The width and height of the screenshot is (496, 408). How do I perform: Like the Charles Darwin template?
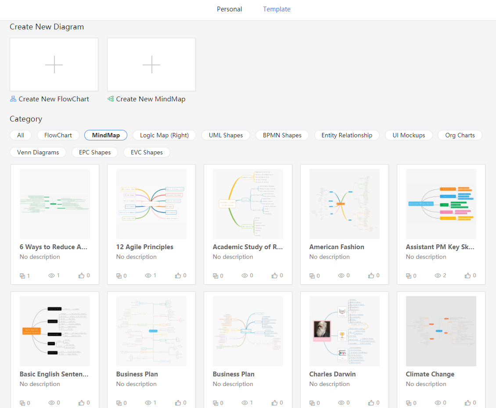[x=371, y=403]
